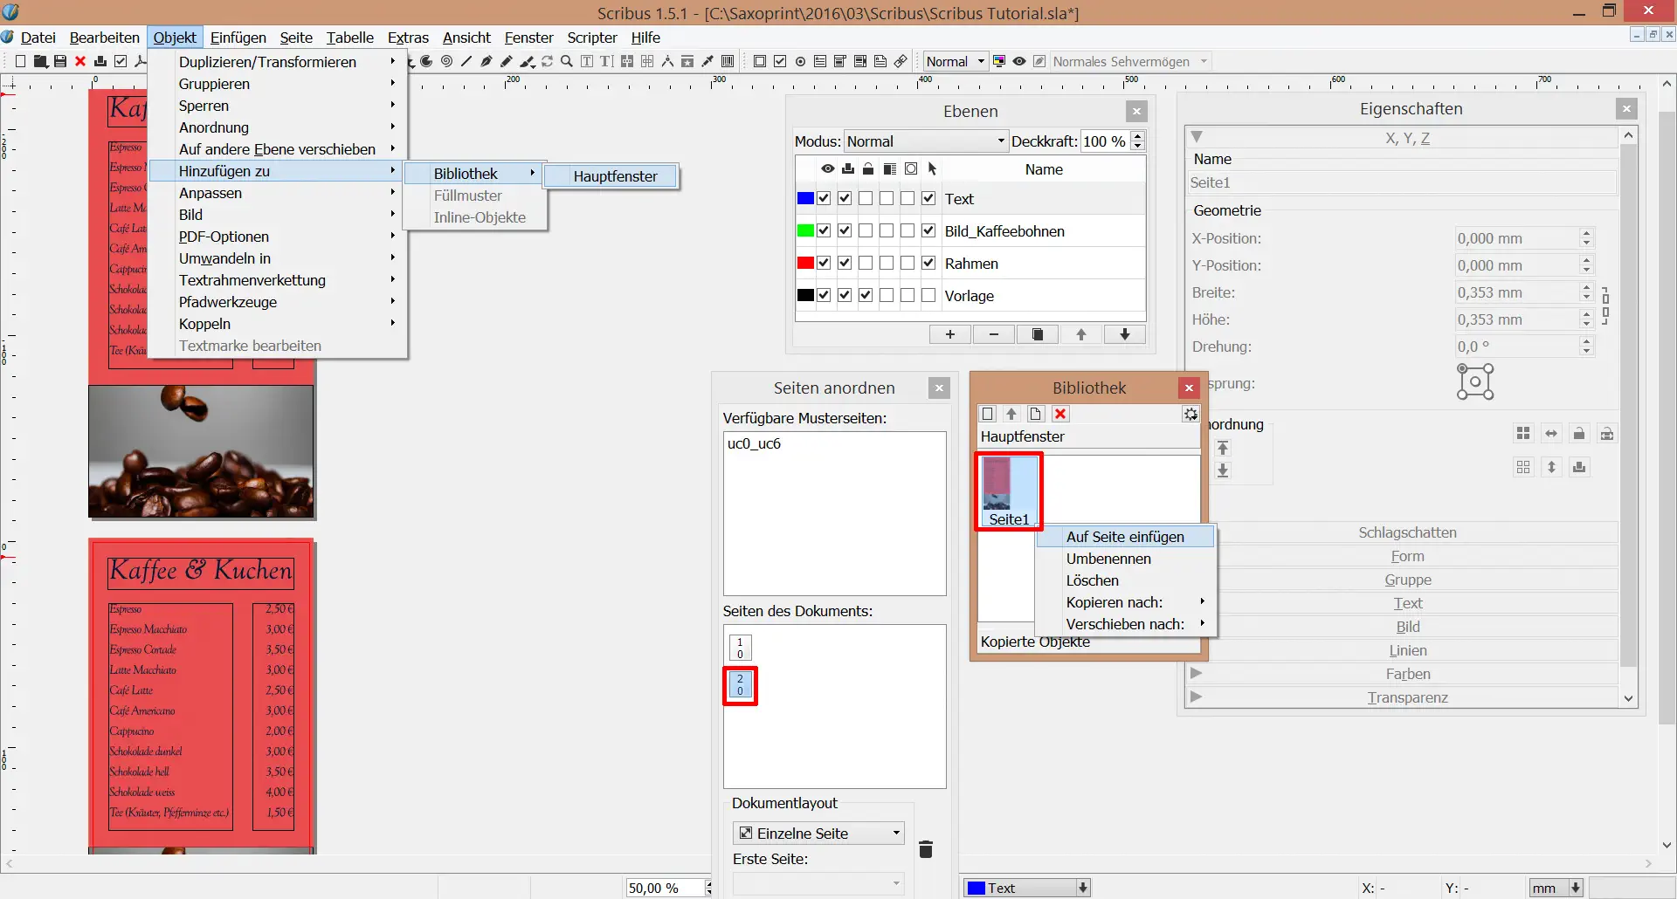Lock the Vorlage layer

(866, 295)
